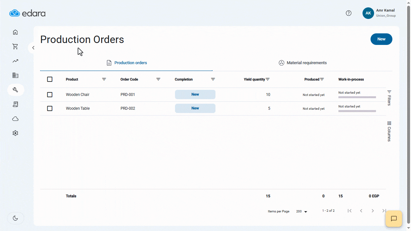This screenshot has height=231, width=411.
Task: Select the wrench manufacturing sidebar icon
Action: [x=15, y=90]
